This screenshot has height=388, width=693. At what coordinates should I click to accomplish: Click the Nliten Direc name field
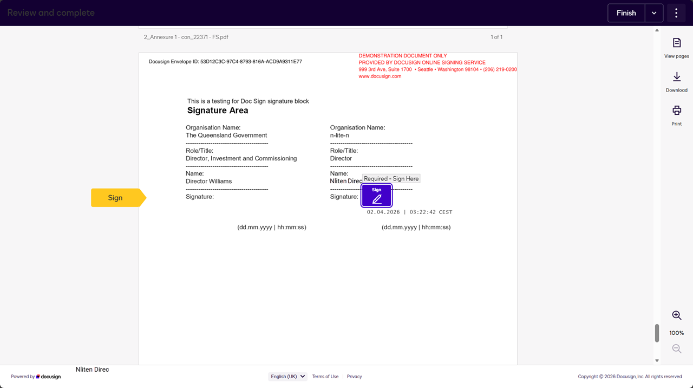coord(346,181)
